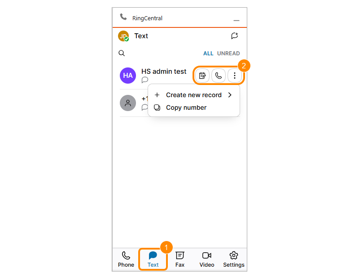359x277 pixels.
Task: Open the three-dot more menu
Action: (x=235, y=76)
